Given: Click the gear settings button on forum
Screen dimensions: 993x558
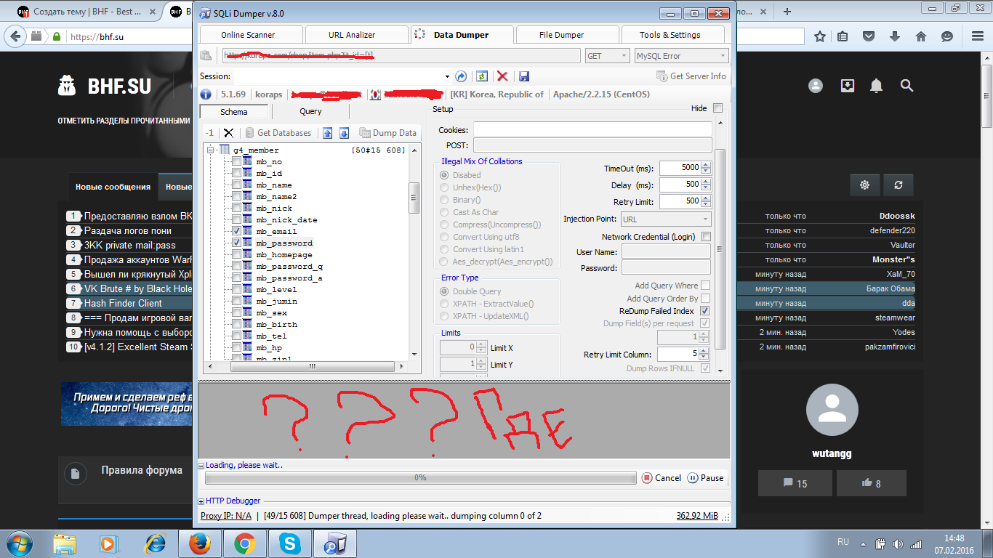Looking at the screenshot, I should click(x=865, y=185).
